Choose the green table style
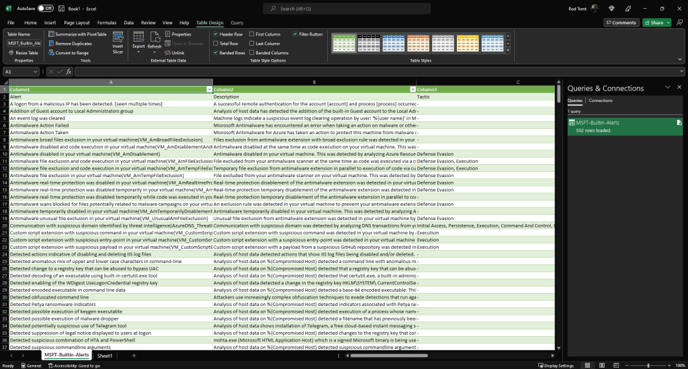688x369 pixels. [x=344, y=43]
